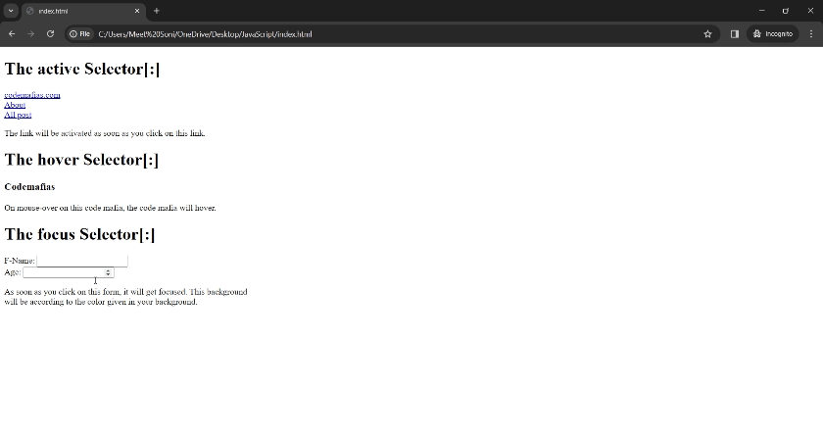This screenshot has width=823, height=437.
Task: Go back to the previous page
Action: click(x=12, y=34)
